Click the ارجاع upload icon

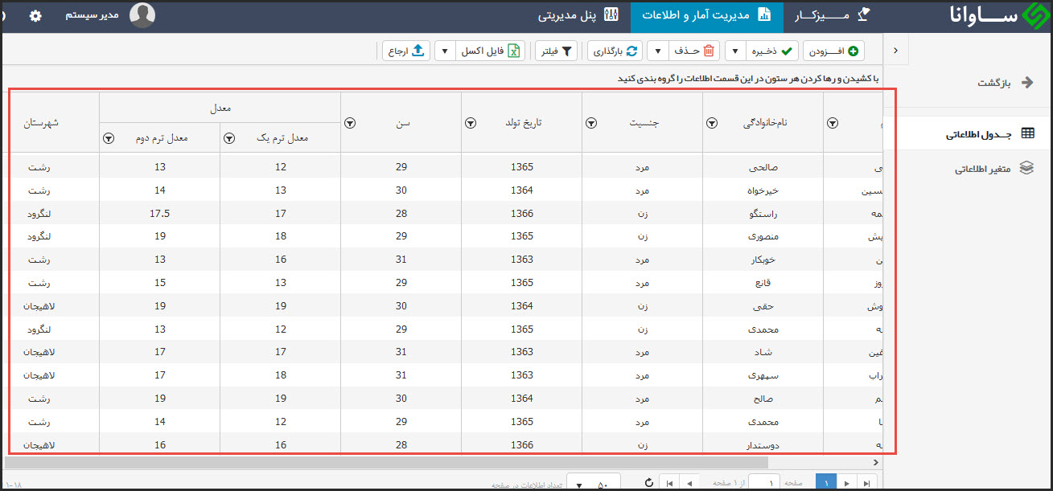(417, 51)
